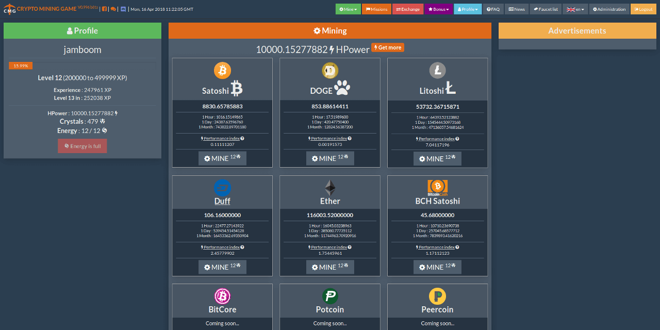660x330 pixels.
Task: Open the Faucet list page
Action: (x=546, y=9)
